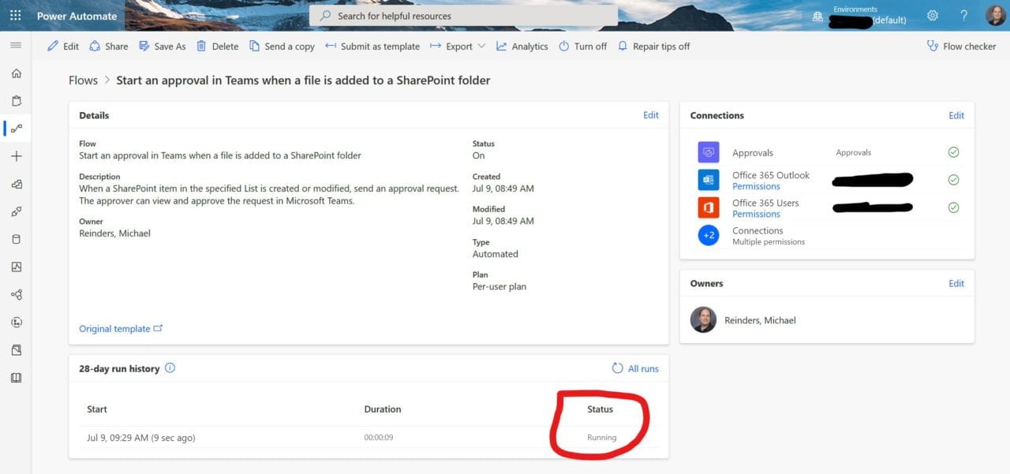Open Permissions under Office 365 Users
This screenshot has height=474, width=1010.
tap(756, 215)
